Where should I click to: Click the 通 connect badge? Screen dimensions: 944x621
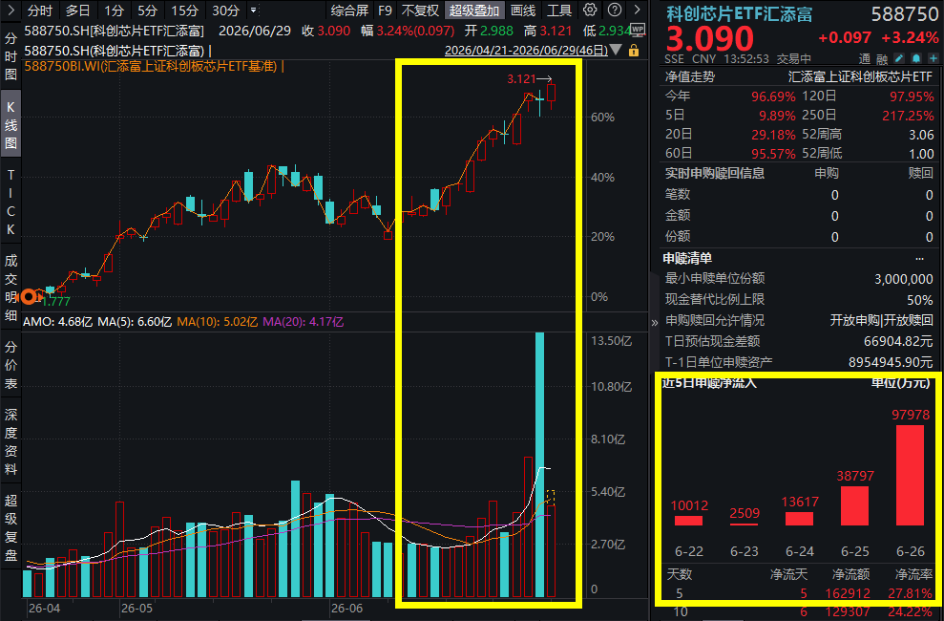(865, 58)
